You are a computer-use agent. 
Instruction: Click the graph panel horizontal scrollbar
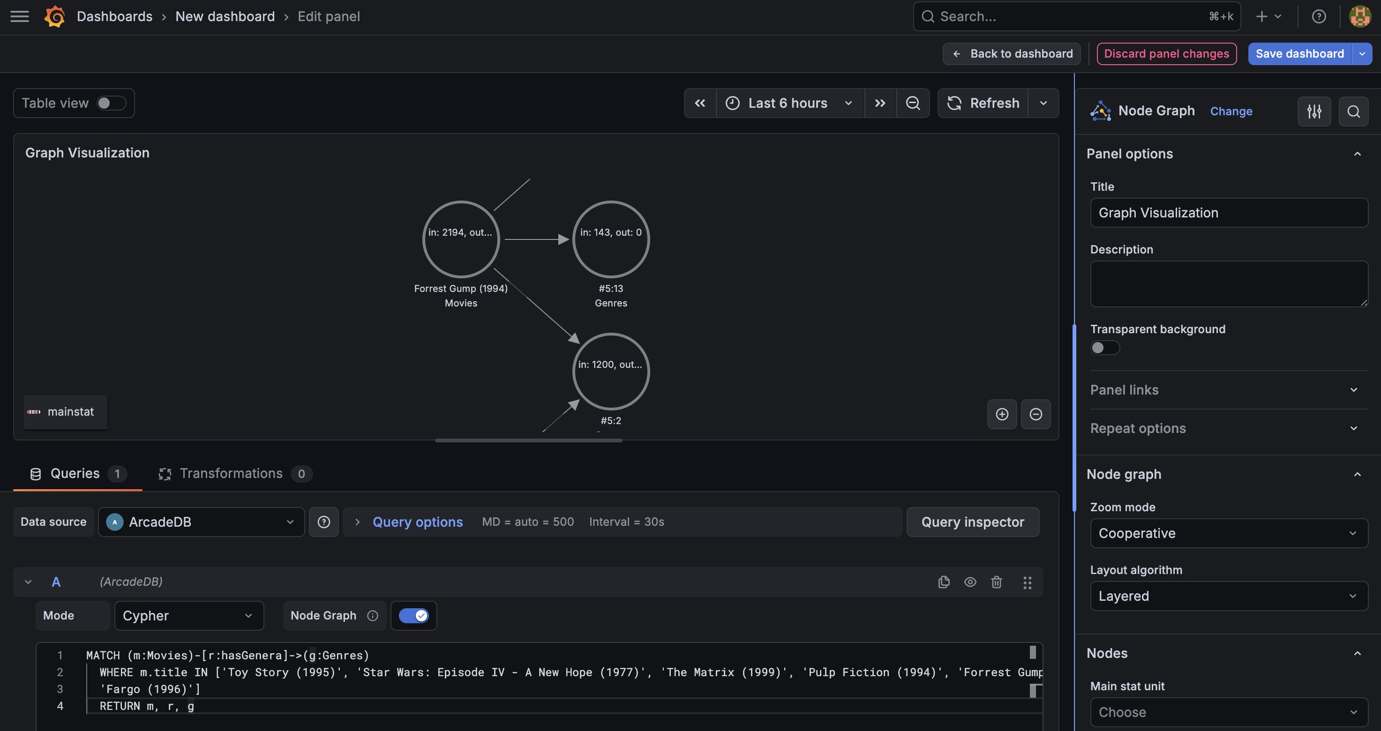coord(529,440)
